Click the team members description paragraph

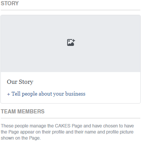[67, 132]
